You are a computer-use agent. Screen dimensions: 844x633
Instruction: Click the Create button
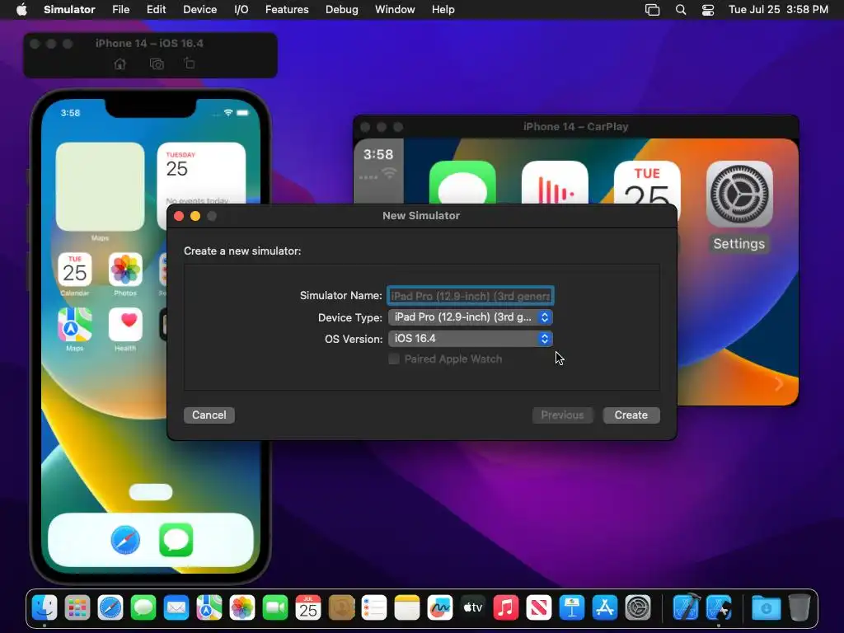click(631, 415)
